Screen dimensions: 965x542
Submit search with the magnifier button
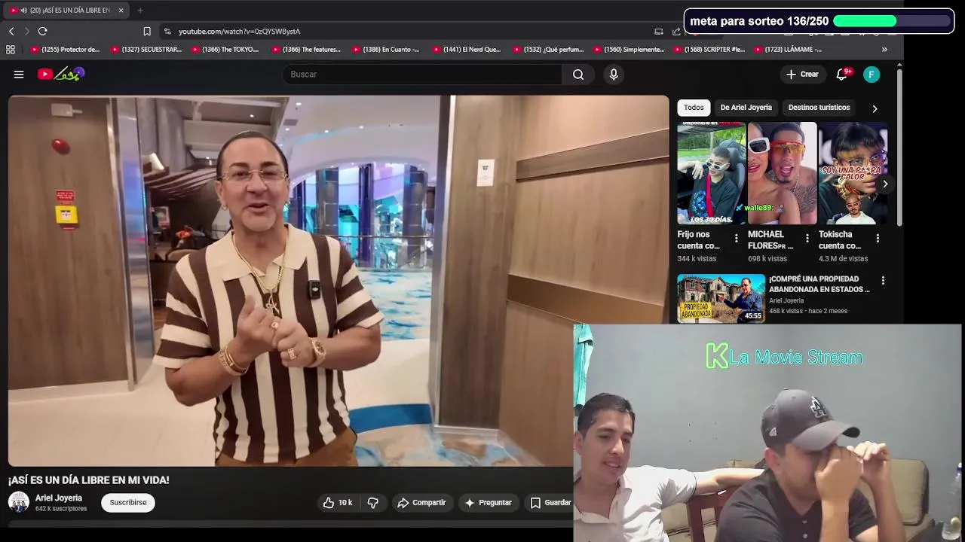578,75
